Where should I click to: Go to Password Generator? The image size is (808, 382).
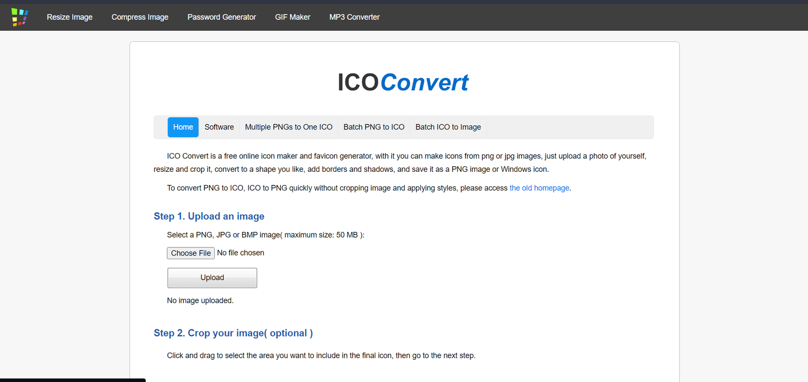[222, 17]
